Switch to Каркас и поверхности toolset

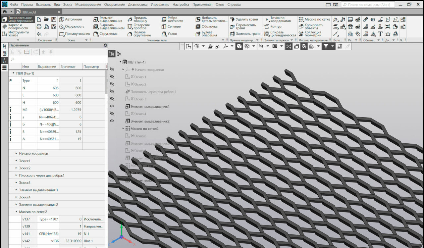tap(18, 26)
